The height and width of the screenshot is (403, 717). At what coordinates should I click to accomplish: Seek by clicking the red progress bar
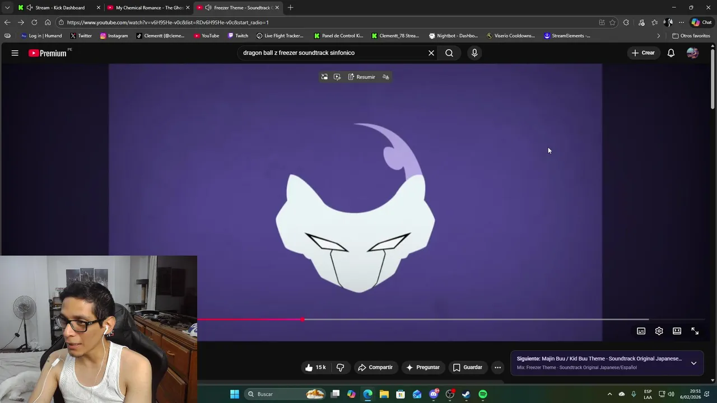click(249, 320)
